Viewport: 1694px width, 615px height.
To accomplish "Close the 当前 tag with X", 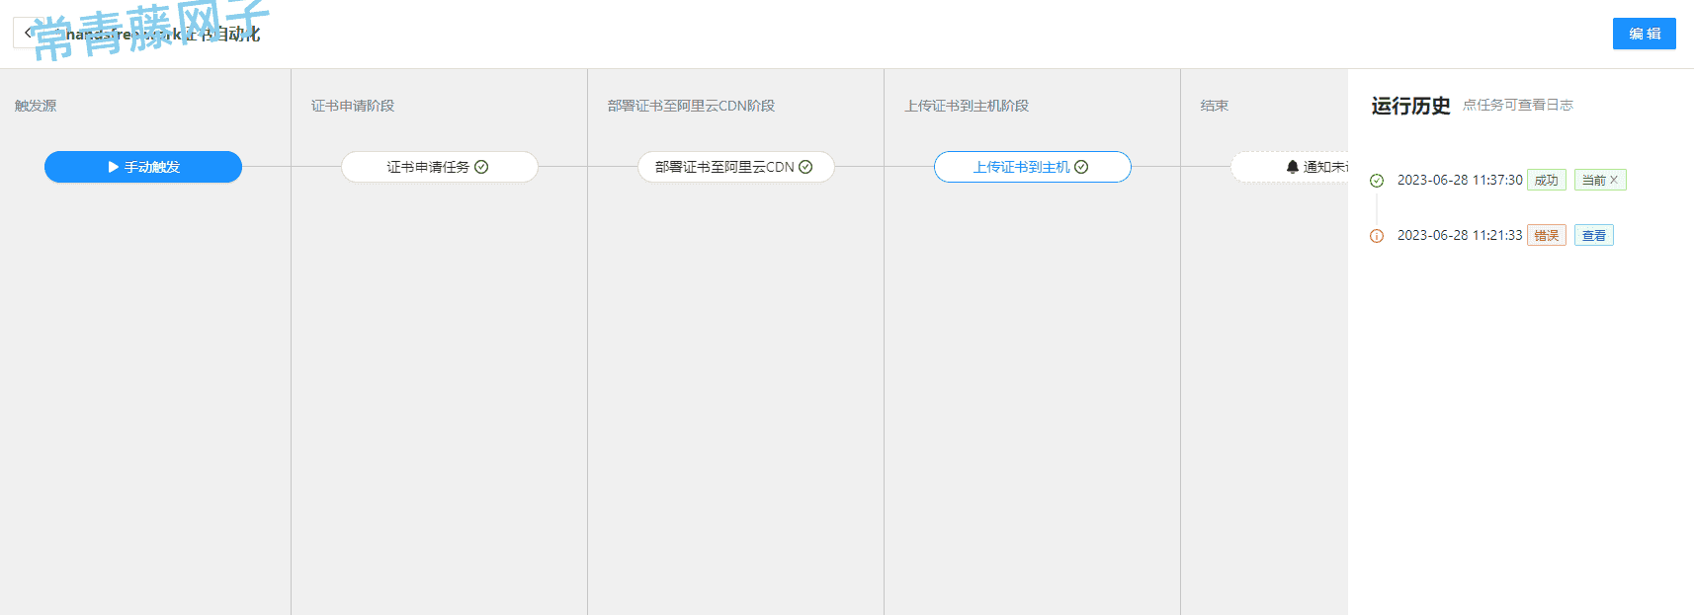I will click(1614, 180).
